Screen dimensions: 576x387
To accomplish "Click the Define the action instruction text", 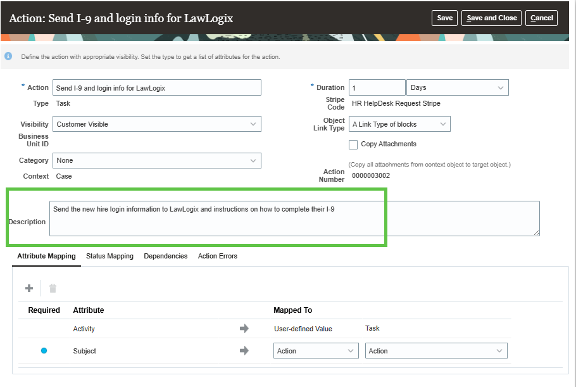I will click(151, 57).
